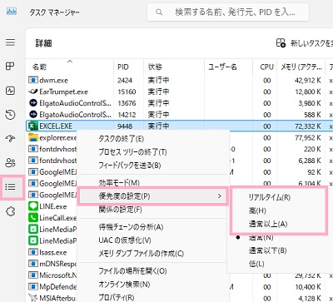Select 効率モード(M) menu entry
333x302 pixels.
click(119, 183)
